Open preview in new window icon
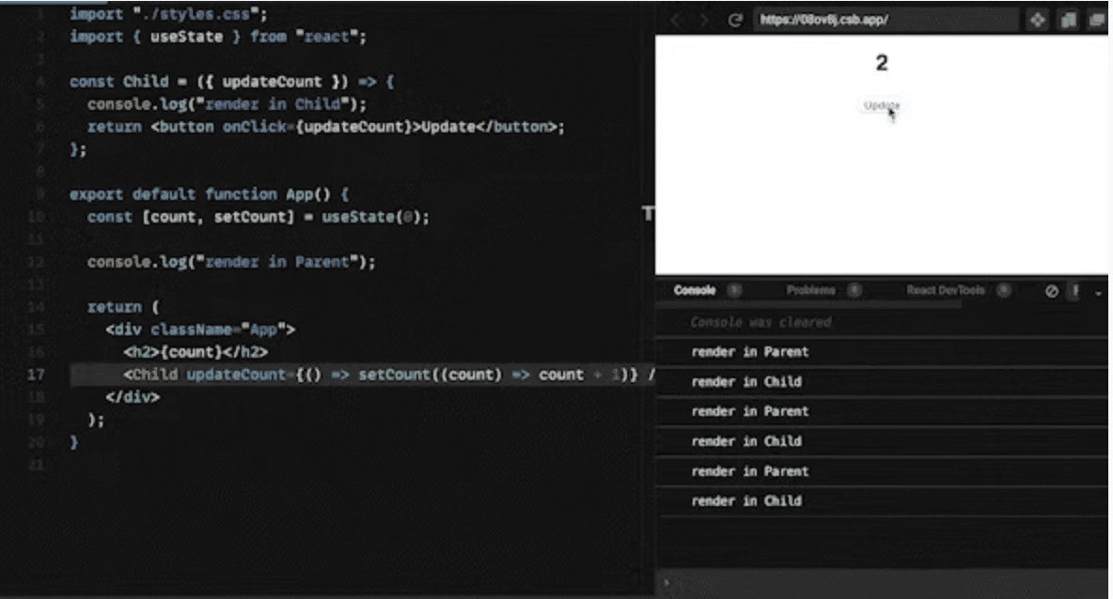This screenshot has width=1113, height=599. pos(1096,20)
